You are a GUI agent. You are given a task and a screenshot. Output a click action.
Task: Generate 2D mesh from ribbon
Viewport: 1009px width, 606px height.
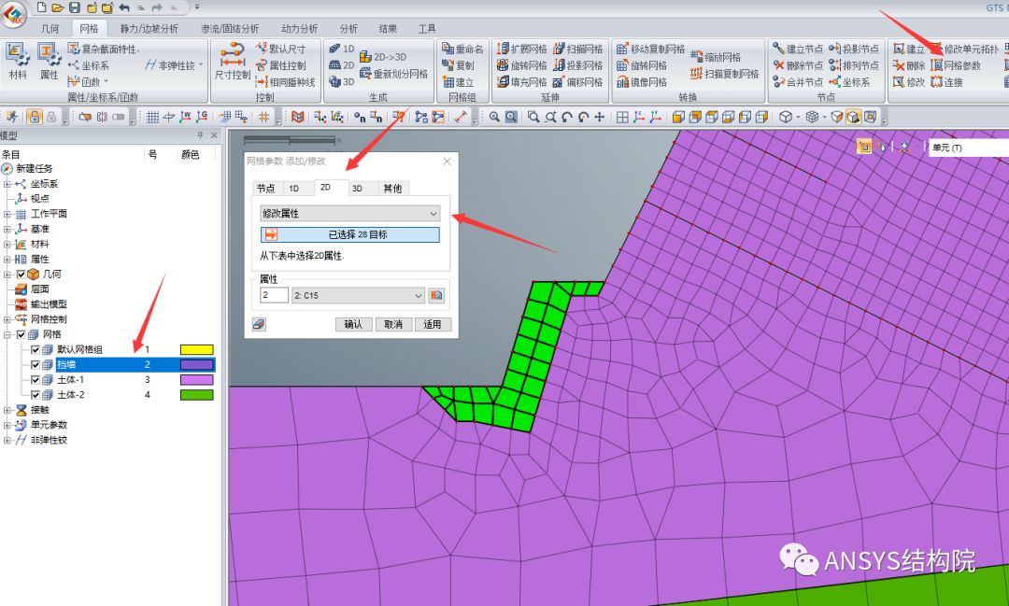[x=342, y=65]
